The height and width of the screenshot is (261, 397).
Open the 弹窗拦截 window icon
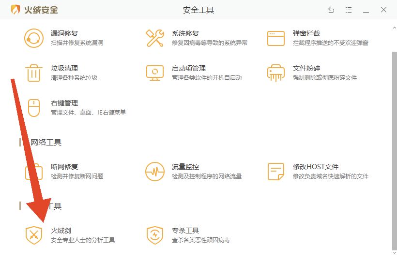(276, 38)
